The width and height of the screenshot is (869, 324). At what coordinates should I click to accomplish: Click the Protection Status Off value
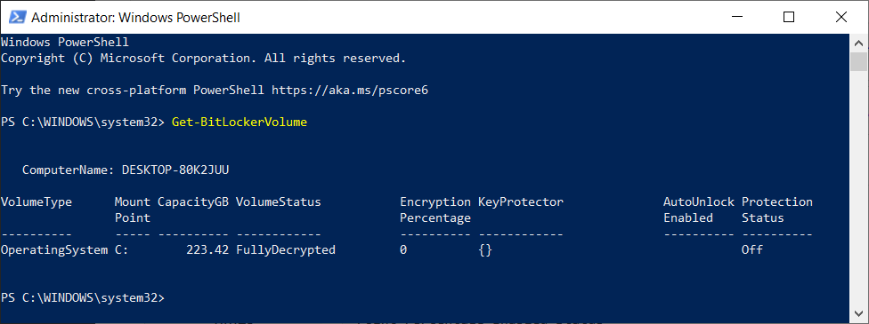pos(752,250)
